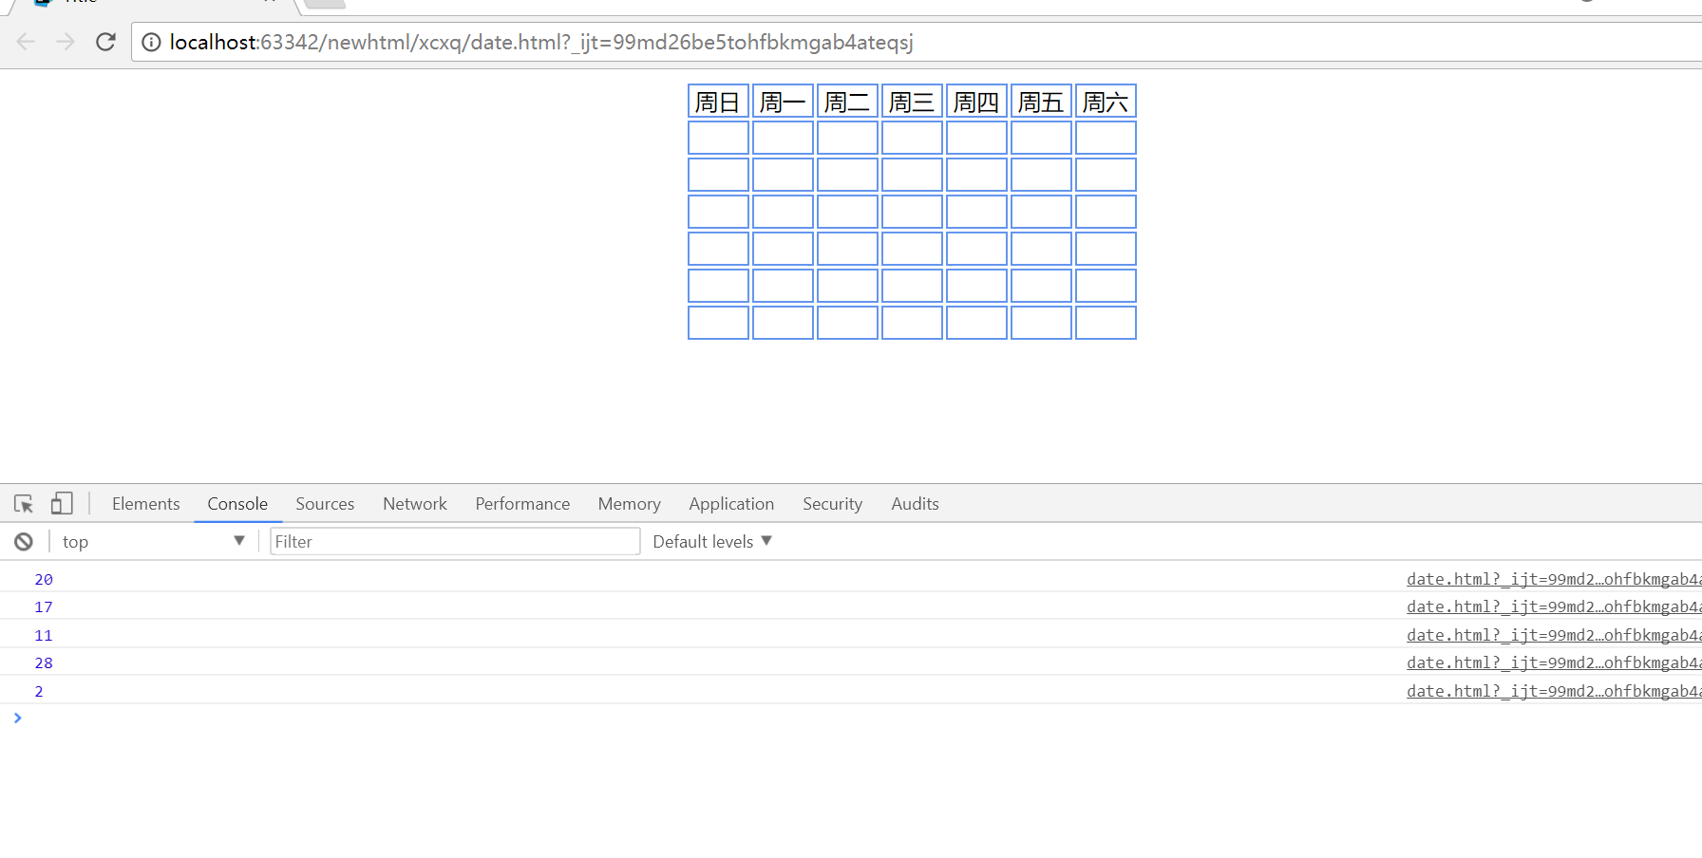Click console log value 28

(x=44, y=662)
